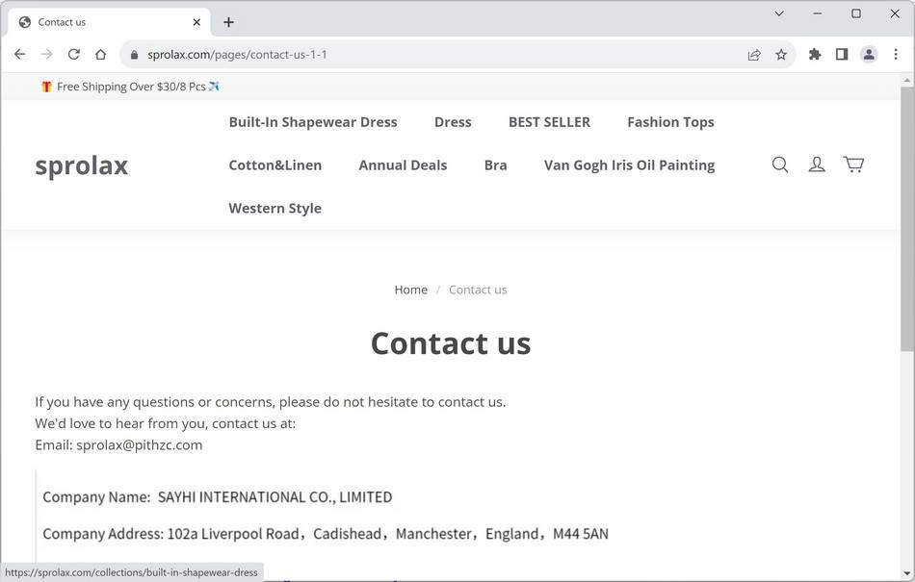
Task: Go back using the browser back arrow
Action: [x=20, y=54]
